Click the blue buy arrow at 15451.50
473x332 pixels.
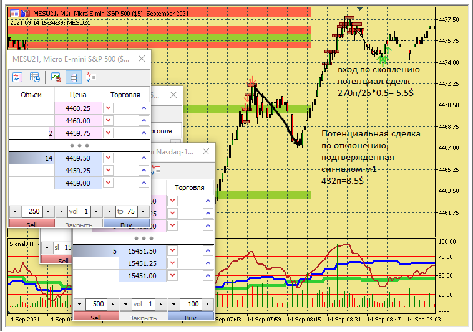(x=208, y=251)
